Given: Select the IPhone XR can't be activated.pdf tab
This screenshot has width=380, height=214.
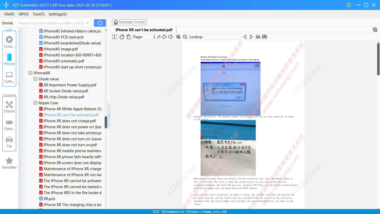Looking at the screenshot, I should coord(144,30).
